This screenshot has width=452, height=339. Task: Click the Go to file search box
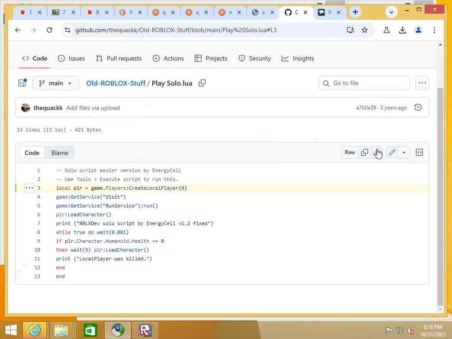point(364,83)
